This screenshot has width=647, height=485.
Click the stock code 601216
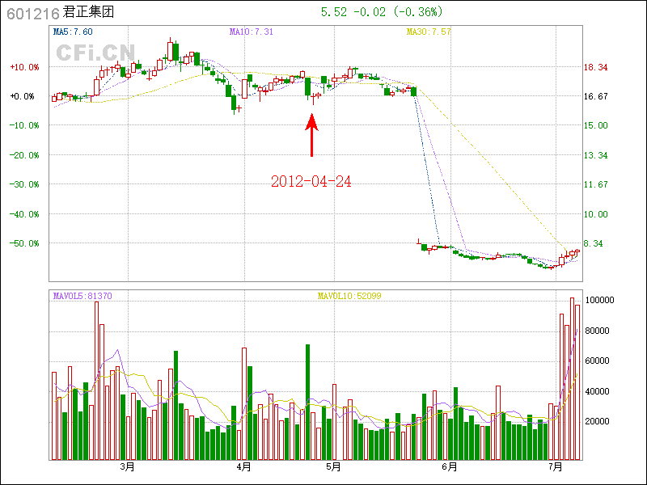pyautogui.click(x=33, y=14)
